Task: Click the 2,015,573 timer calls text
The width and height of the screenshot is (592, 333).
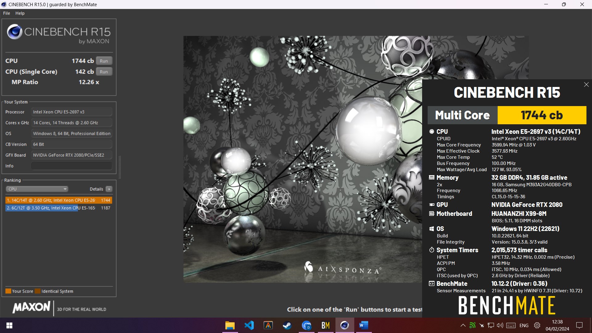Action: 519,250
